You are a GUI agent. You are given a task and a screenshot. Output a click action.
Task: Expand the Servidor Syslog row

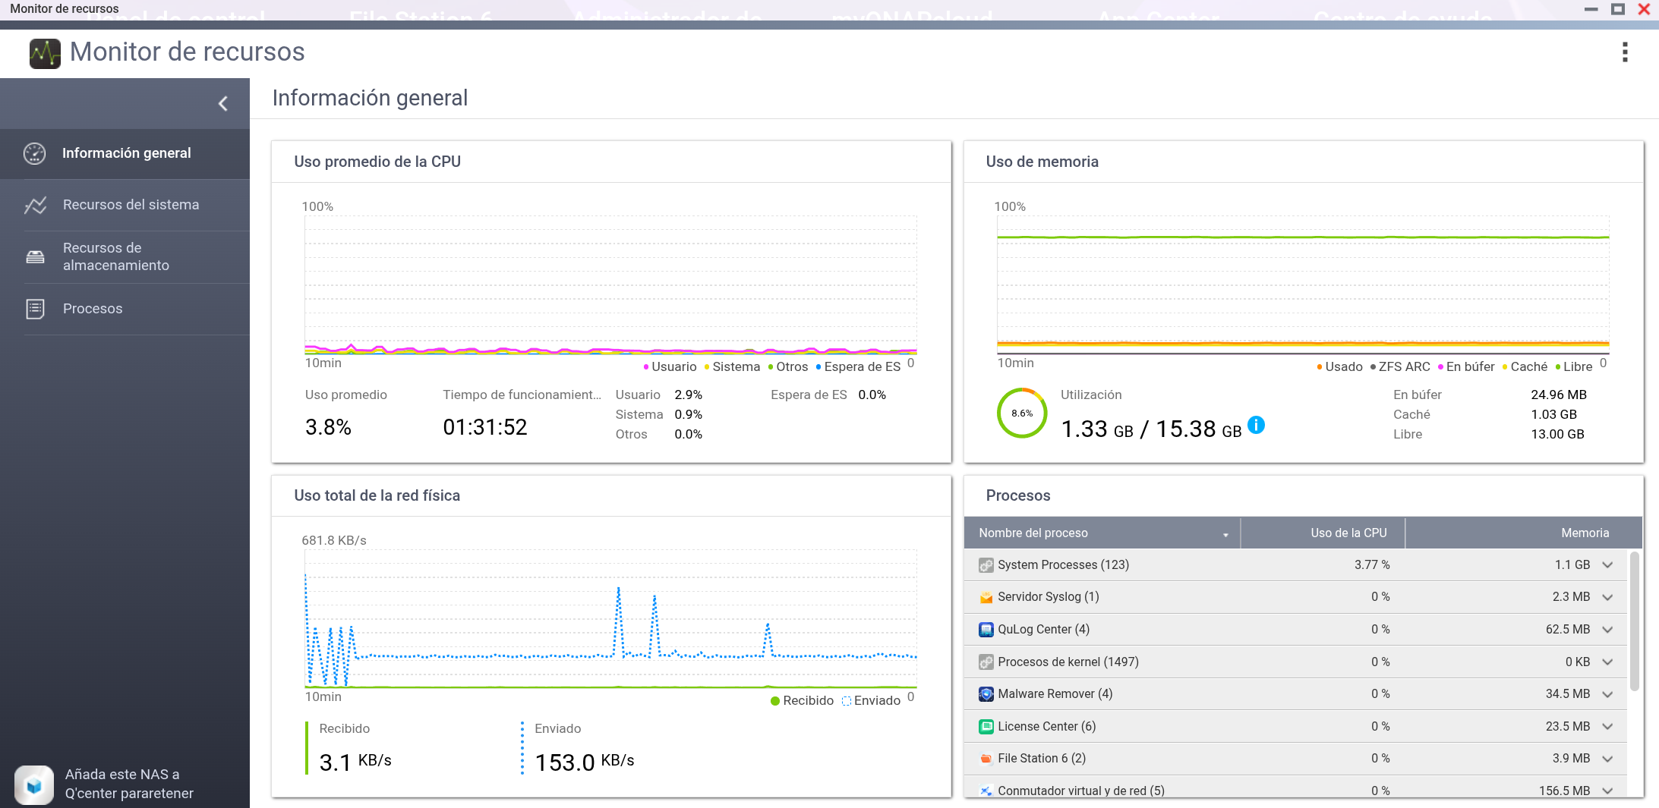[x=1607, y=598]
